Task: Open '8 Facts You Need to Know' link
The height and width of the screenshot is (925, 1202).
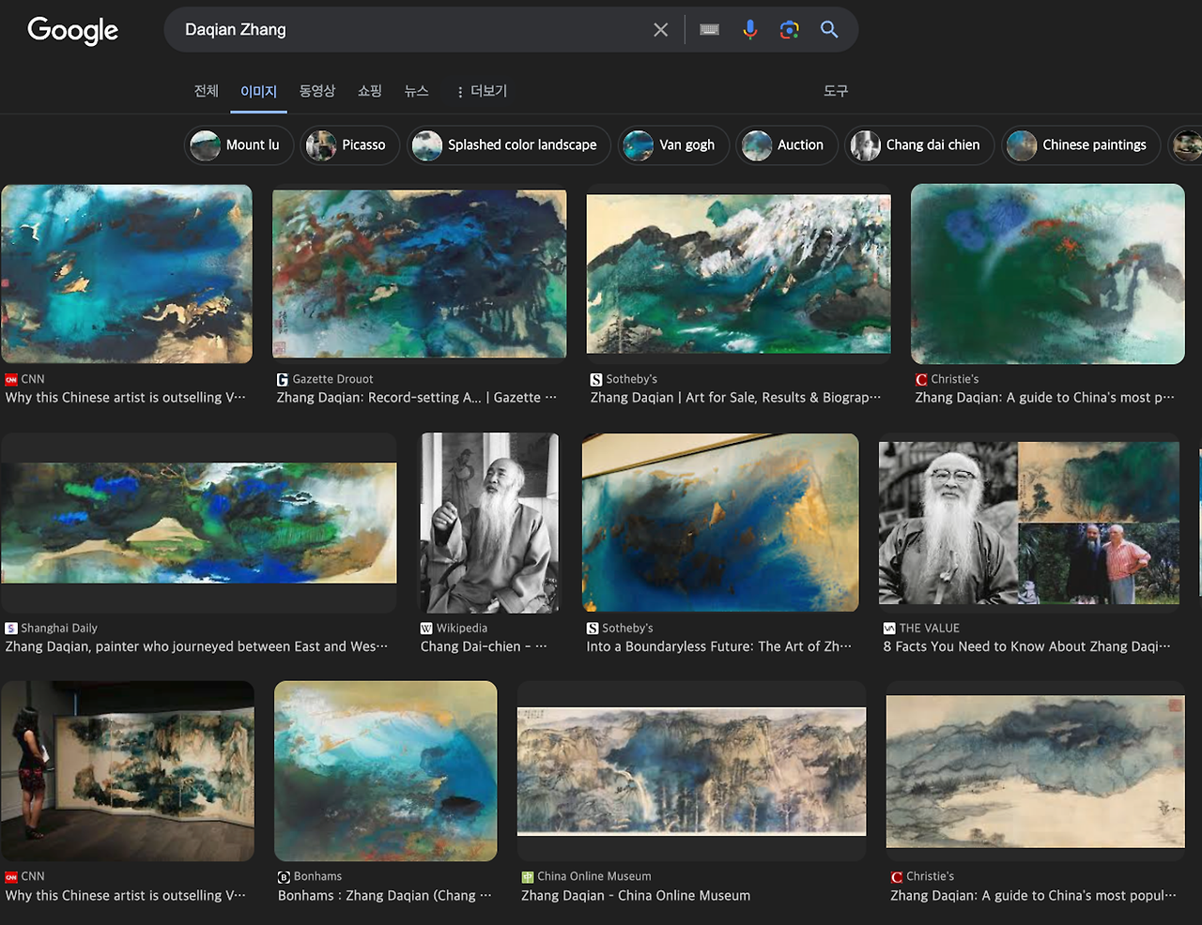Action: (1027, 646)
